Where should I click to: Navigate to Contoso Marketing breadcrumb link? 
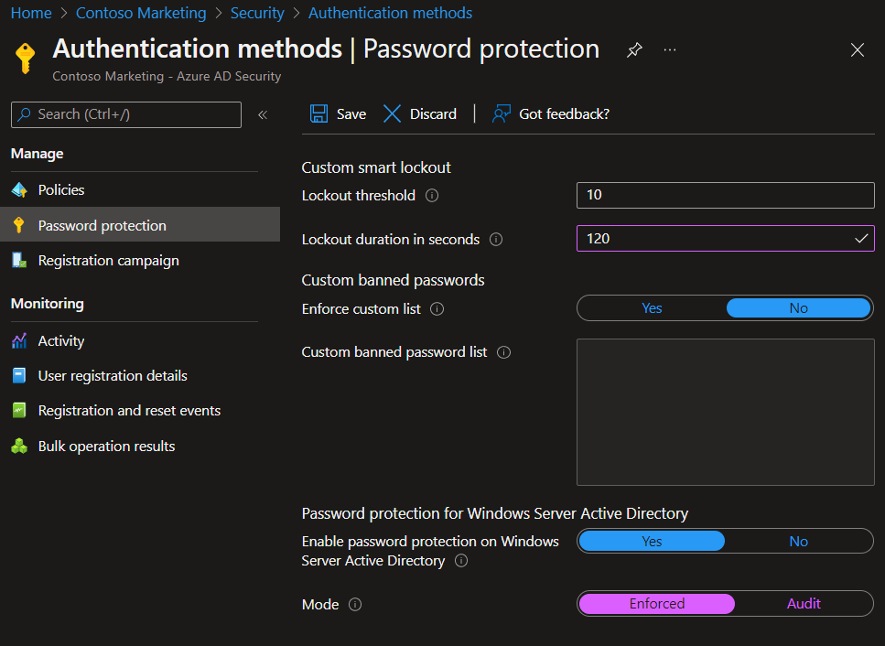[x=141, y=13]
